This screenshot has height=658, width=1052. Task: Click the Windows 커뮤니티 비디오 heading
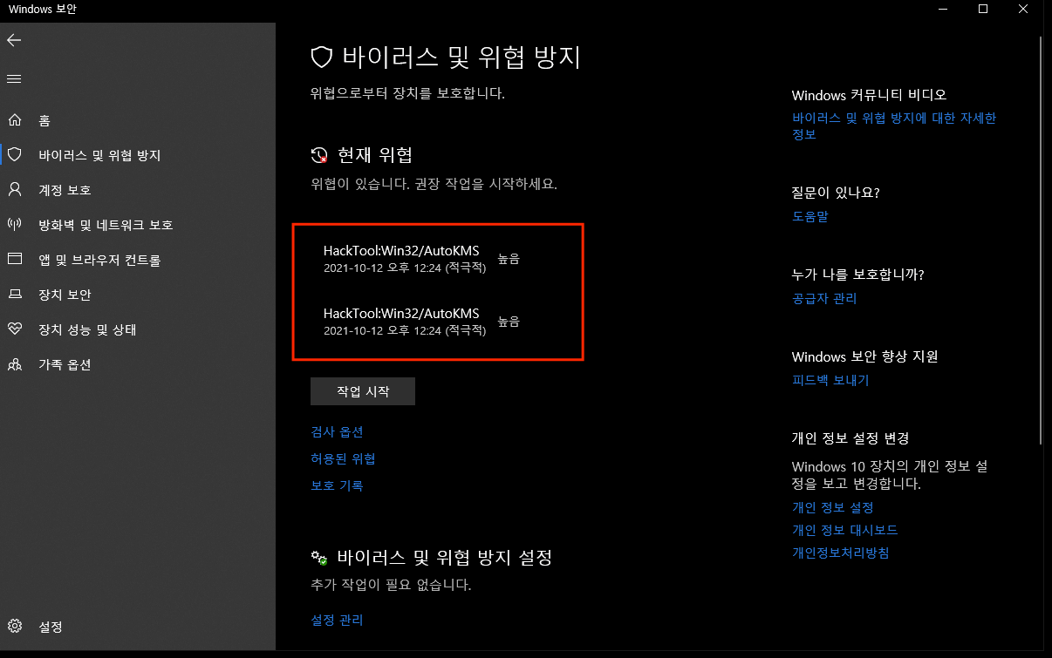(870, 95)
